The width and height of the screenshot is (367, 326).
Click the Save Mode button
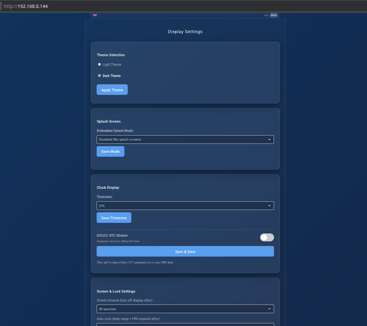(x=111, y=151)
